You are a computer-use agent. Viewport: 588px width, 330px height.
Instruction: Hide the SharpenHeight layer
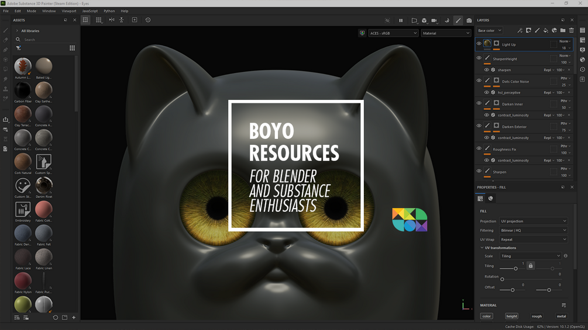tap(479, 58)
